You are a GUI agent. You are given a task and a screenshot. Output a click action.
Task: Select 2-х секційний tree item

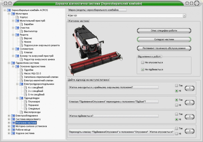click(36, 91)
